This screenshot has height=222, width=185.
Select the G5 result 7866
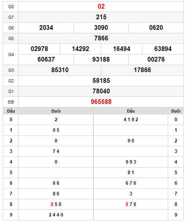click(x=101, y=38)
